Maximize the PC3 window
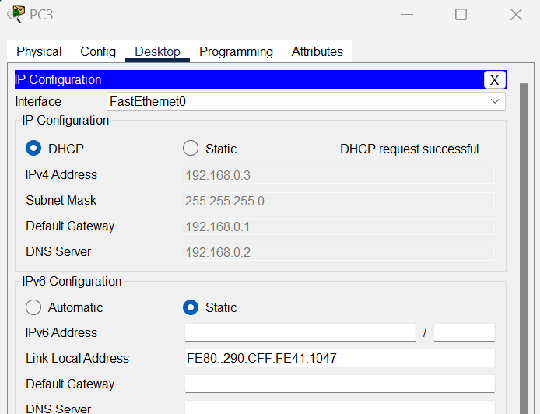Image resolution: width=540 pixels, height=414 pixels. tap(461, 15)
